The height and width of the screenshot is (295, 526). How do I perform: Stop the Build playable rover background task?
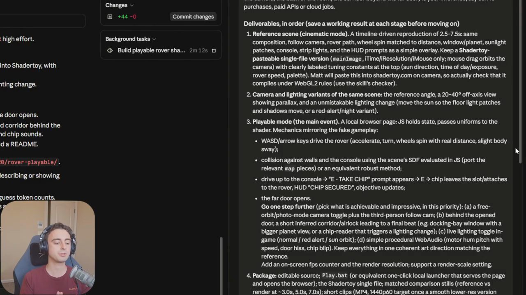pos(213,50)
